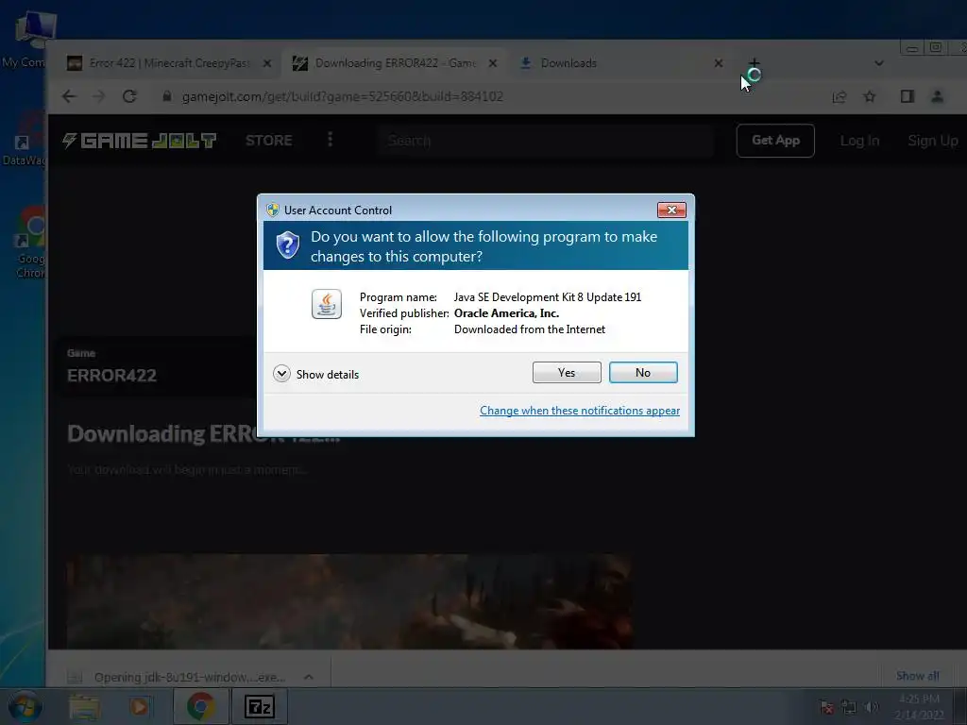The image size is (967, 725).
Task: Open the jdk-8u191 download item
Action: 188,677
